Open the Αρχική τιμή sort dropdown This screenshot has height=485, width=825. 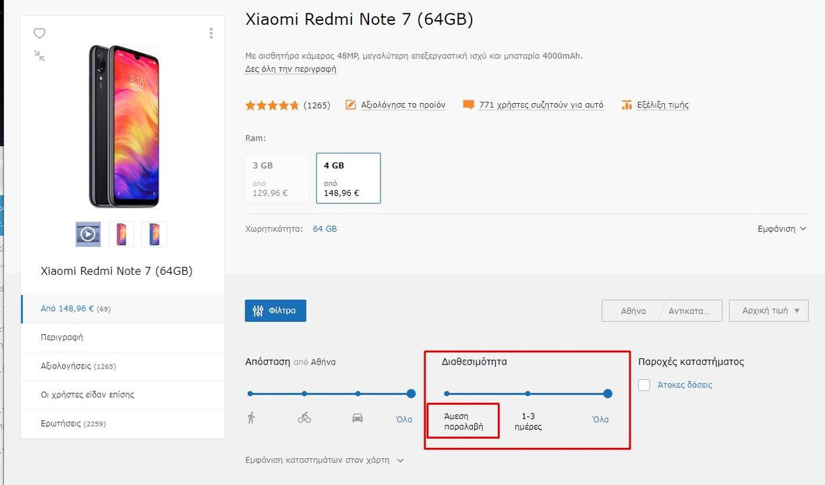[x=768, y=311]
